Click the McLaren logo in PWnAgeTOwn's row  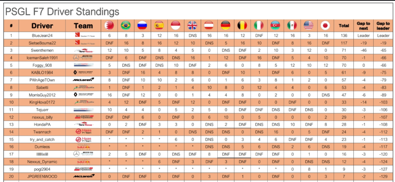pos(83,80)
